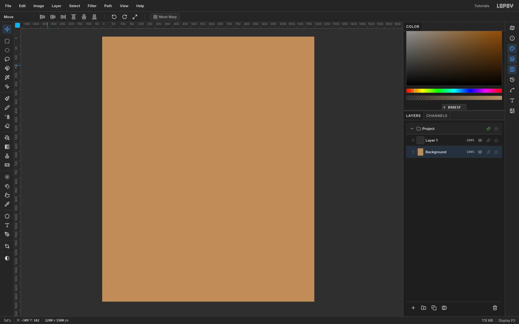
Task: Select the Pen path tool
Action: point(7,234)
